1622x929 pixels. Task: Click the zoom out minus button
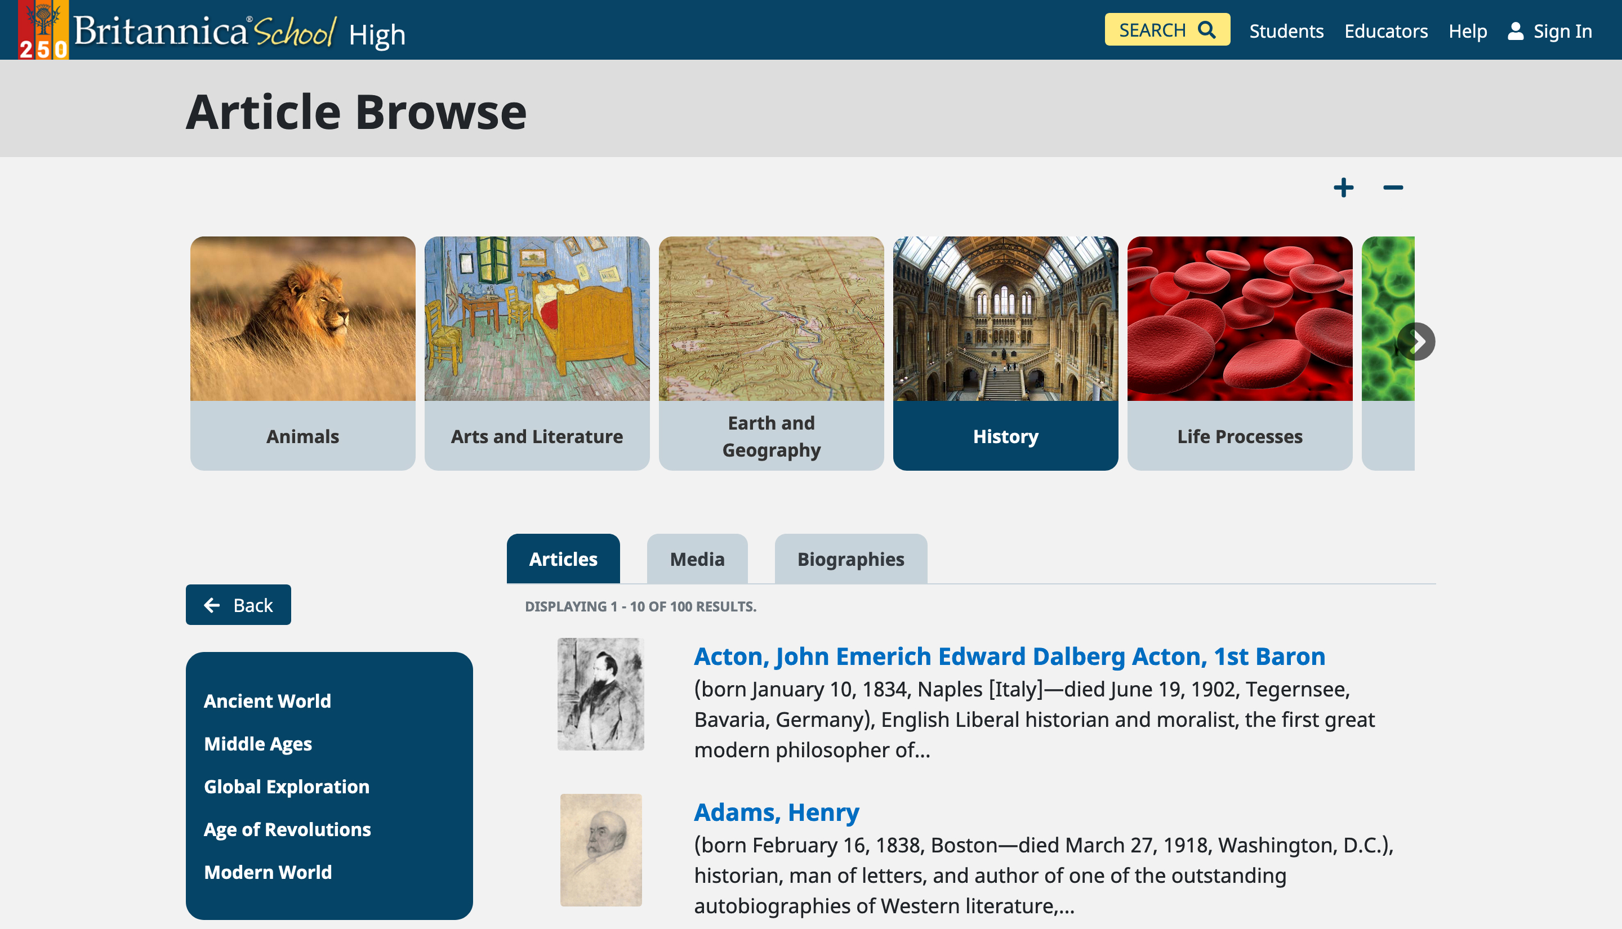pos(1393,186)
